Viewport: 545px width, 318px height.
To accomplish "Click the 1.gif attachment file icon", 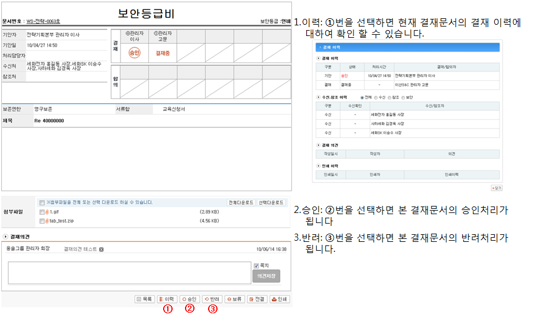I will [47, 212].
